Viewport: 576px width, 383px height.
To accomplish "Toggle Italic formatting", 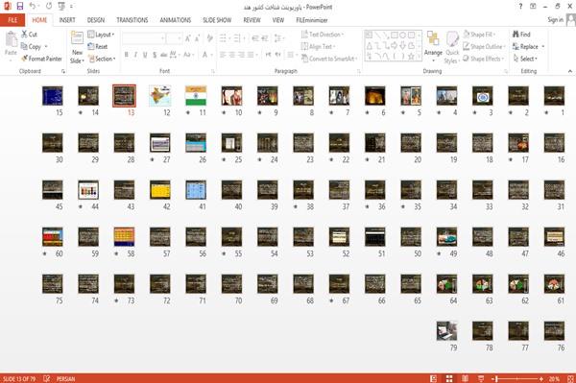I will (135, 55).
